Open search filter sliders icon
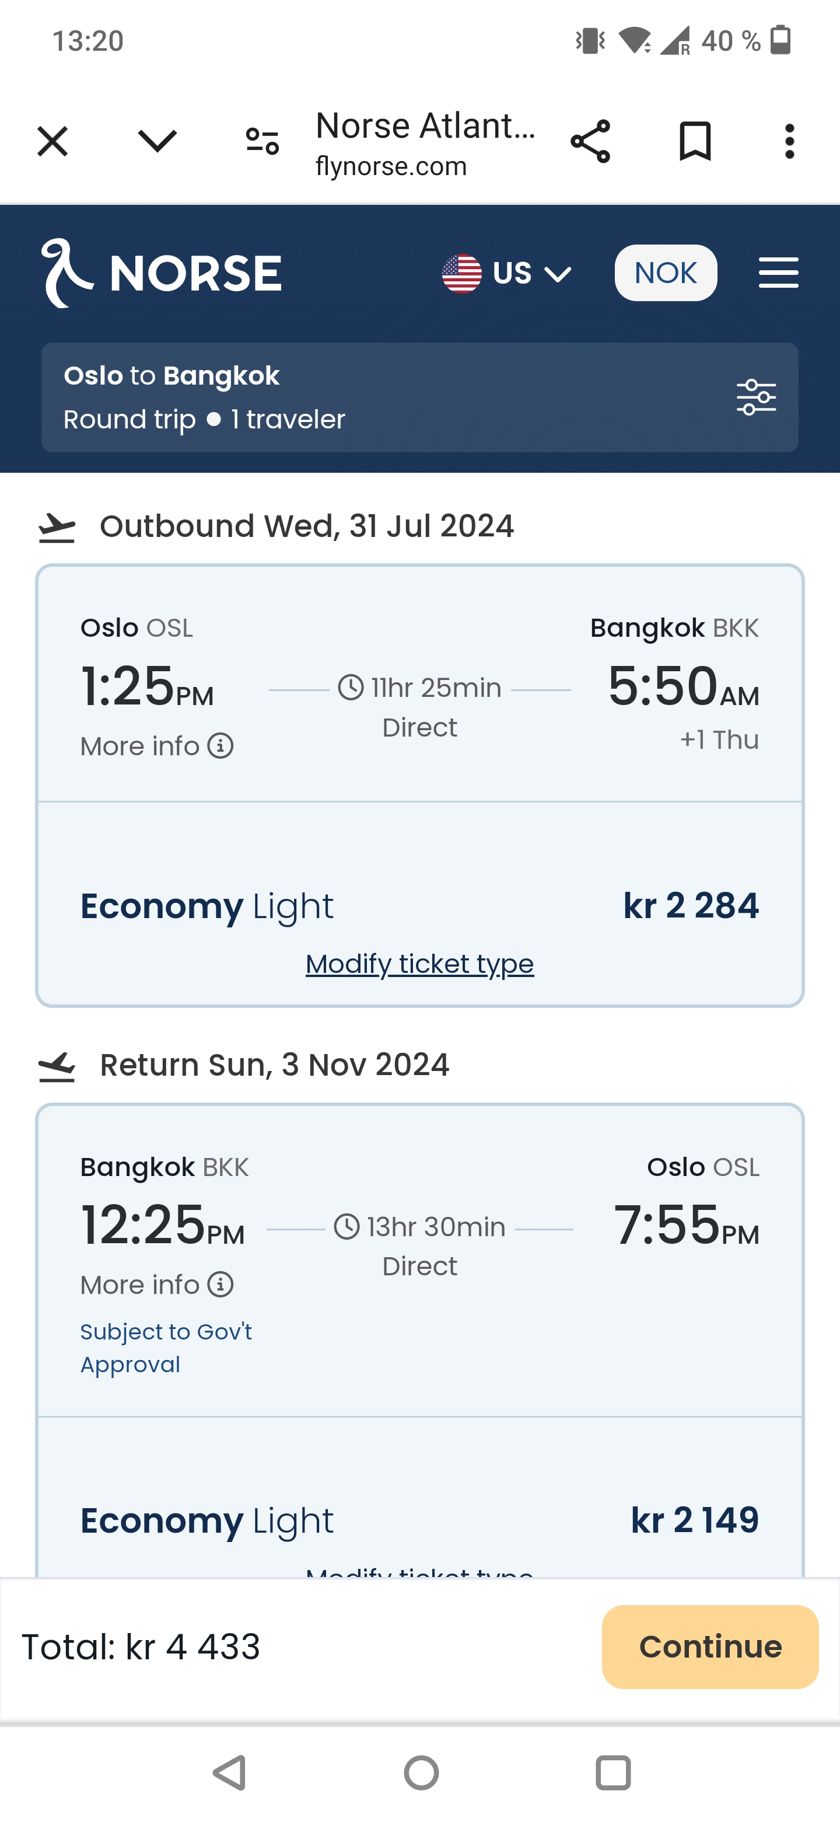Screen dimensions: 840x1821 click(756, 397)
